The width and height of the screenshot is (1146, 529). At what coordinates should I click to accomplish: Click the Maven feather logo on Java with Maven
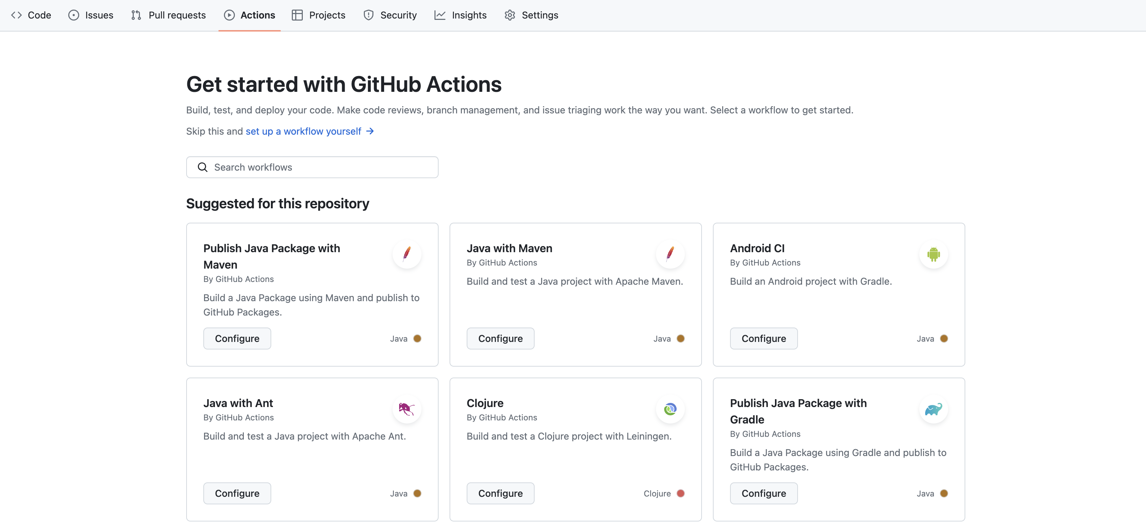point(670,254)
